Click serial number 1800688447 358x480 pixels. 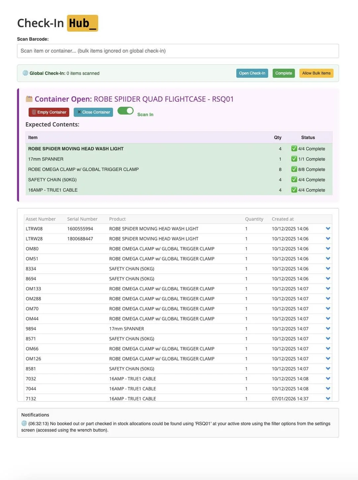pos(80,239)
